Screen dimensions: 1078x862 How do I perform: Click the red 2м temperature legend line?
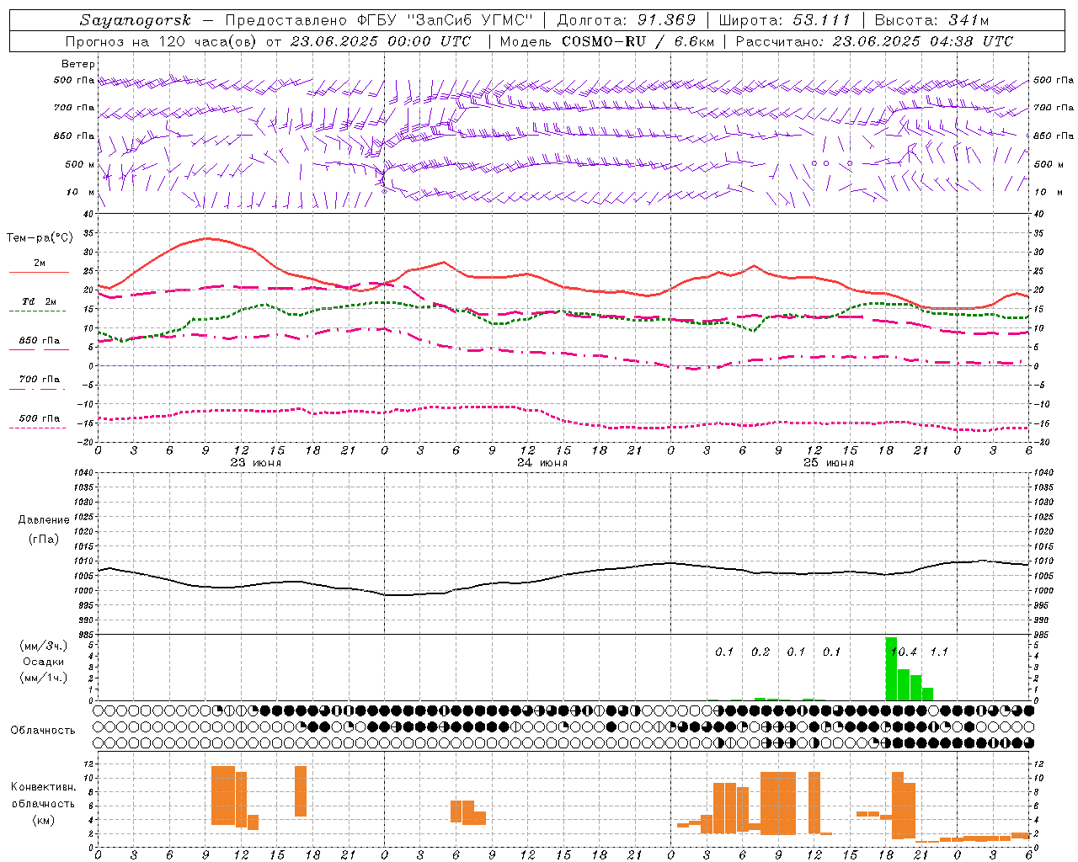coord(39,272)
